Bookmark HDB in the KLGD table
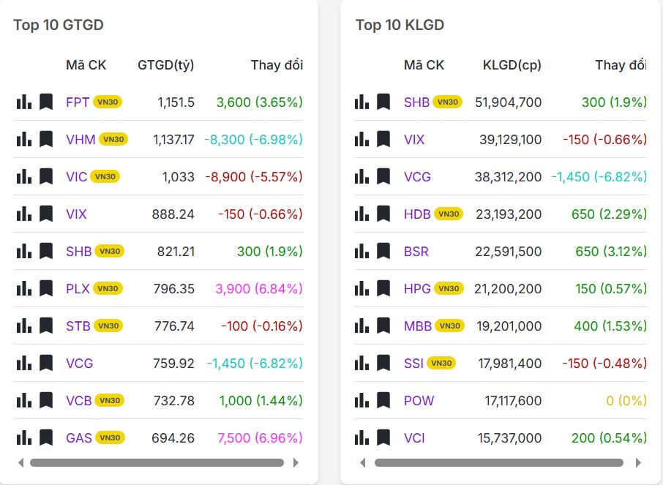 383,214
